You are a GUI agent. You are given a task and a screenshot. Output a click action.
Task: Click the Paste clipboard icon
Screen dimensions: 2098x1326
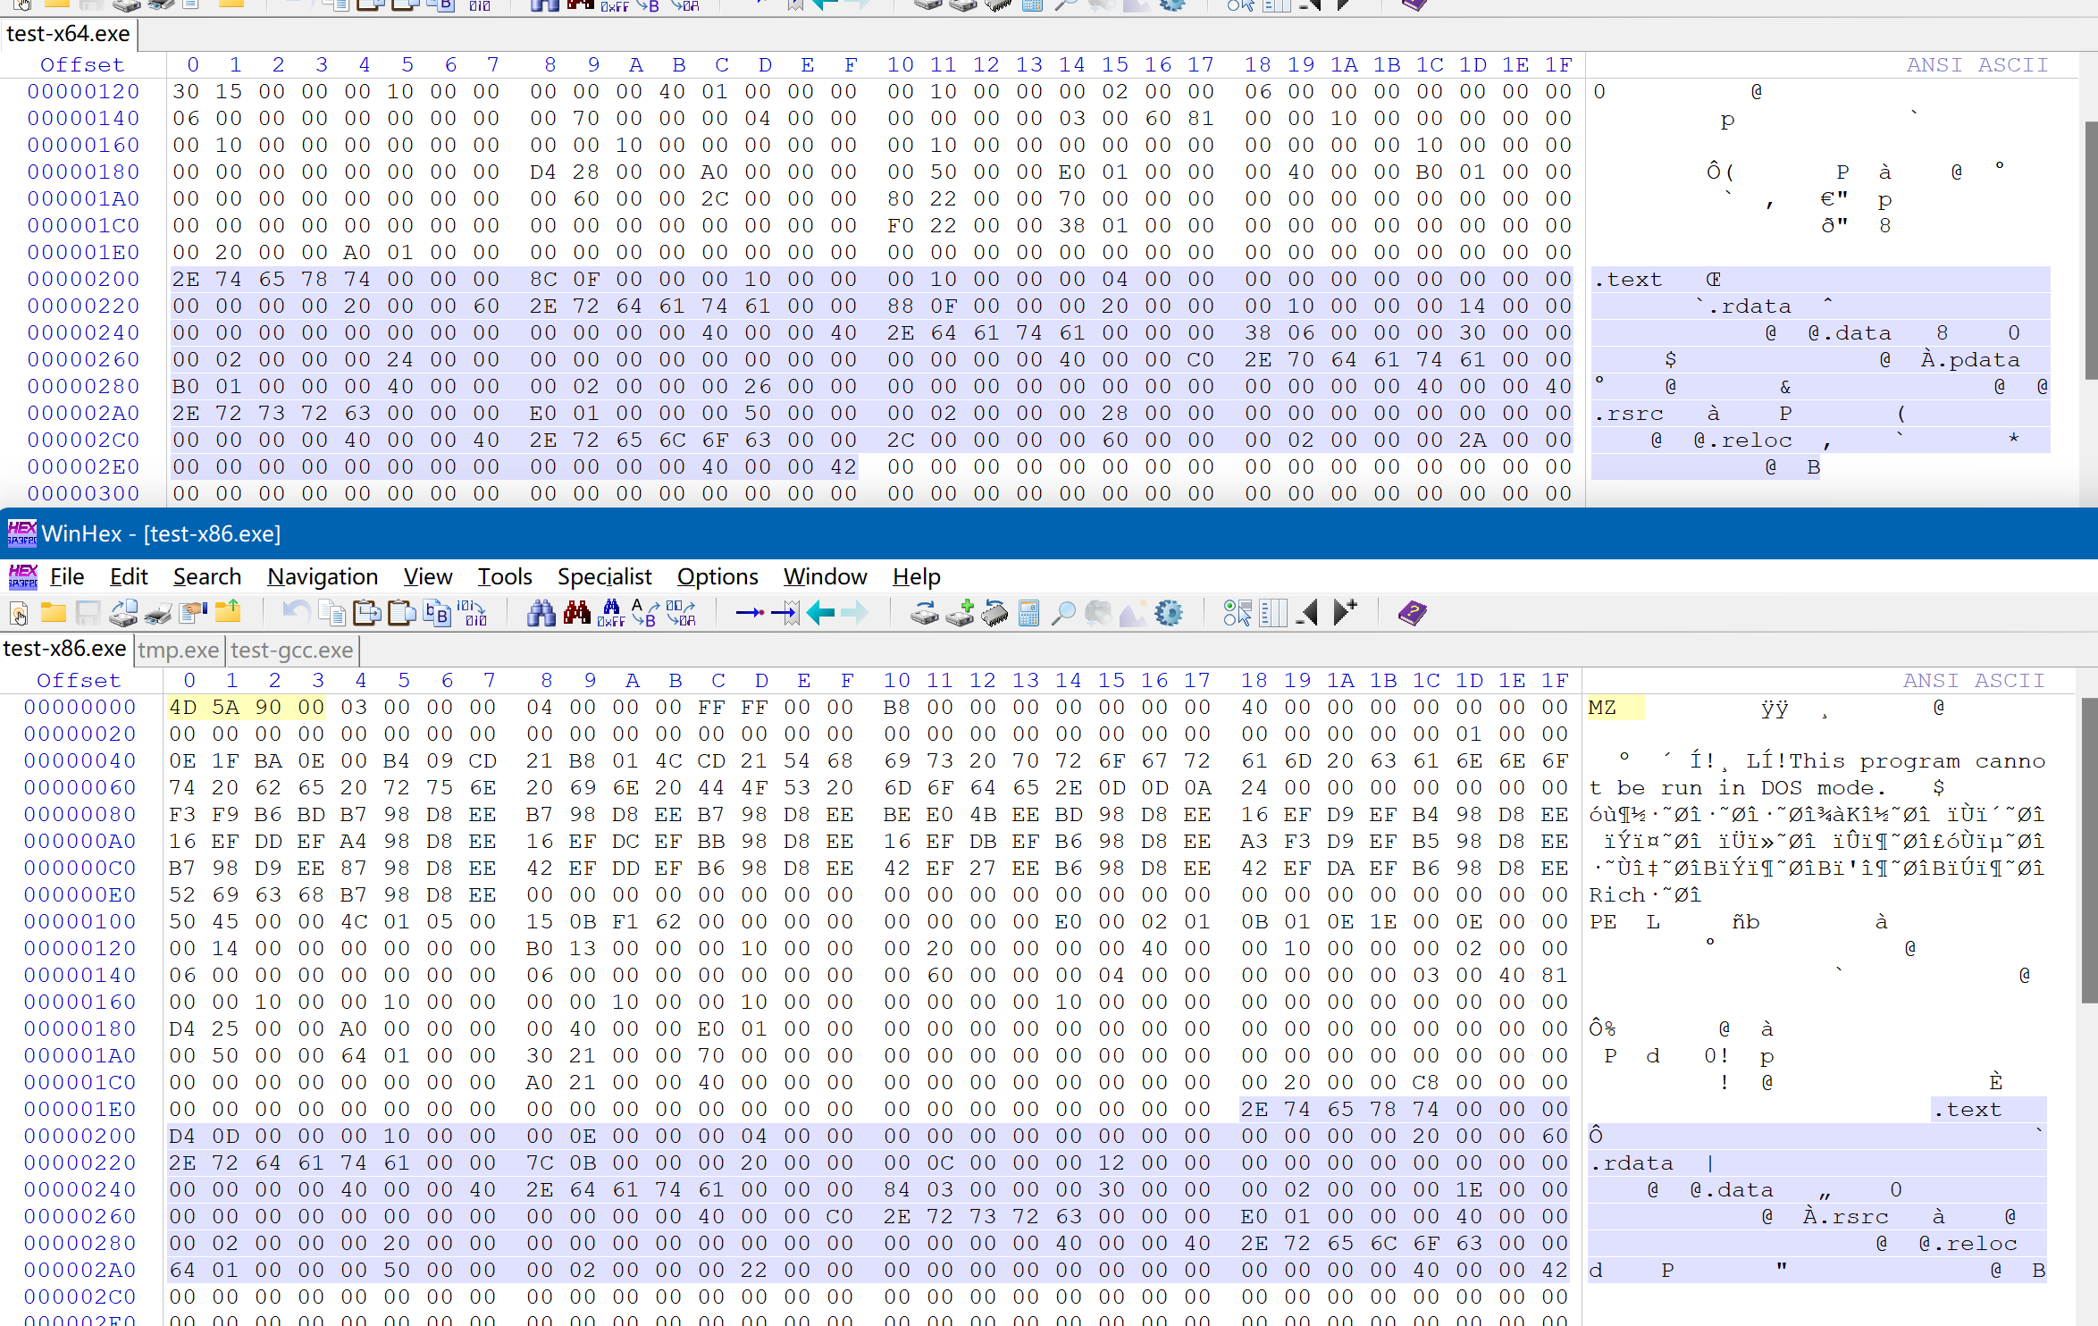tap(402, 613)
